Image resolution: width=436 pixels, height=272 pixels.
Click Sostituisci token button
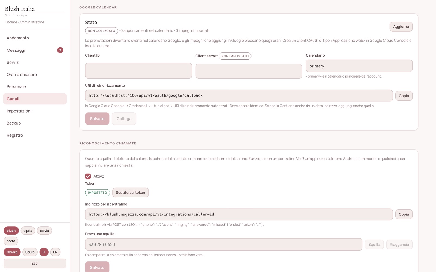pos(131,193)
